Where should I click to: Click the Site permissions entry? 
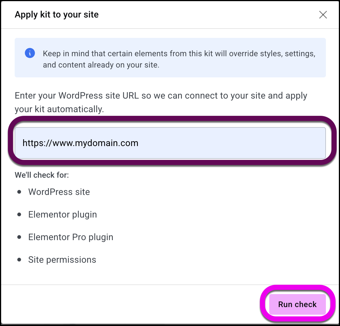(x=62, y=260)
